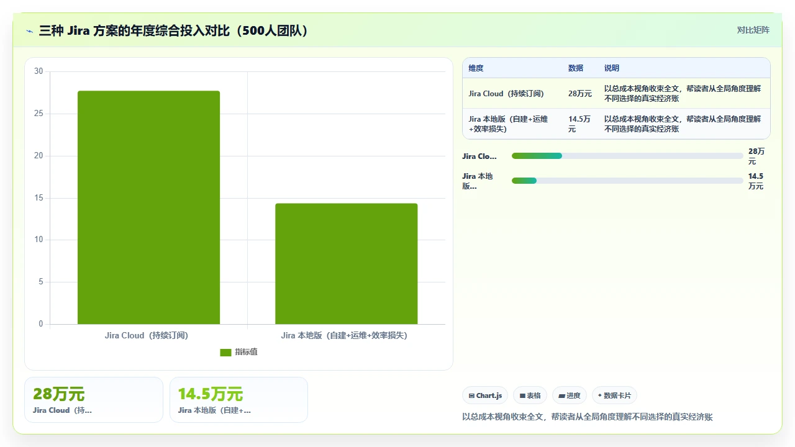Click the Jira Clo... progress bar
This screenshot has width=795, height=447.
627,156
